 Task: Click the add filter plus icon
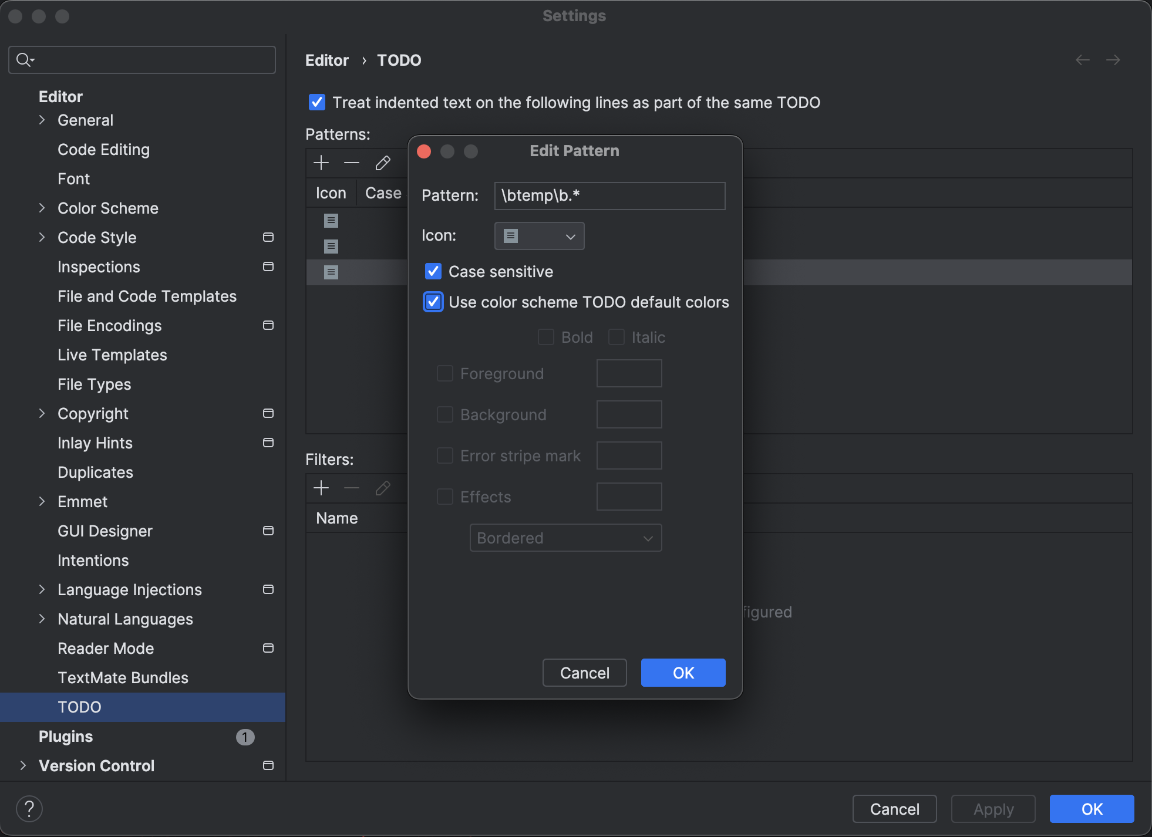321,488
